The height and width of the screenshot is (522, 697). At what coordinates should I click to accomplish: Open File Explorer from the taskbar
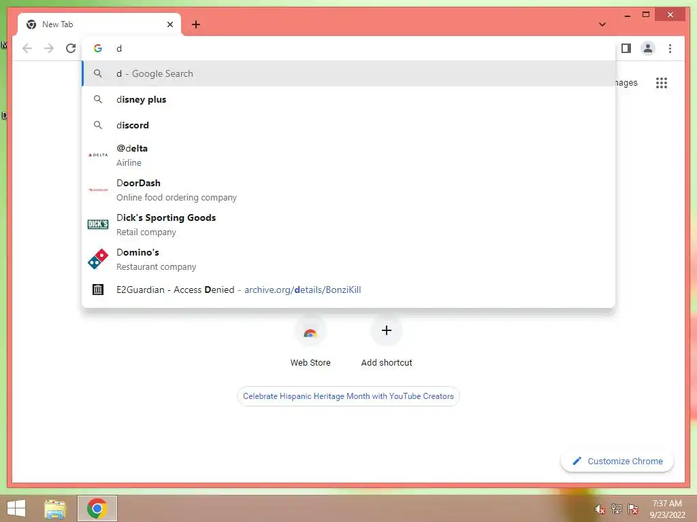(55, 508)
